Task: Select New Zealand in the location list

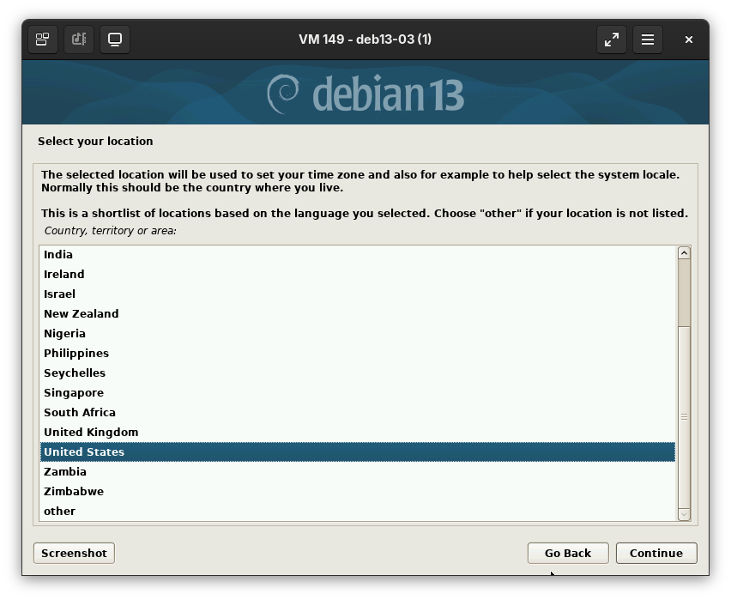Action: pyautogui.click(x=82, y=313)
